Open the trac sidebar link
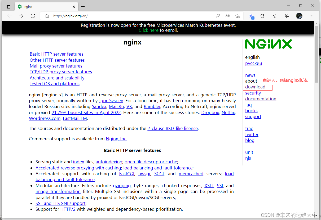Screen dimensions: 321x220 click(249, 128)
